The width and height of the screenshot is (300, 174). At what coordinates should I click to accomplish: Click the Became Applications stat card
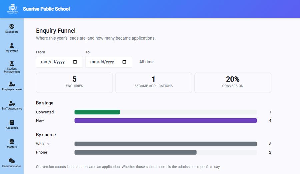[x=154, y=83]
